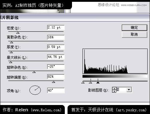
Task: Click the leftmost white histogram triangle marker
Action: pyautogui.click(x=83, y=82)
